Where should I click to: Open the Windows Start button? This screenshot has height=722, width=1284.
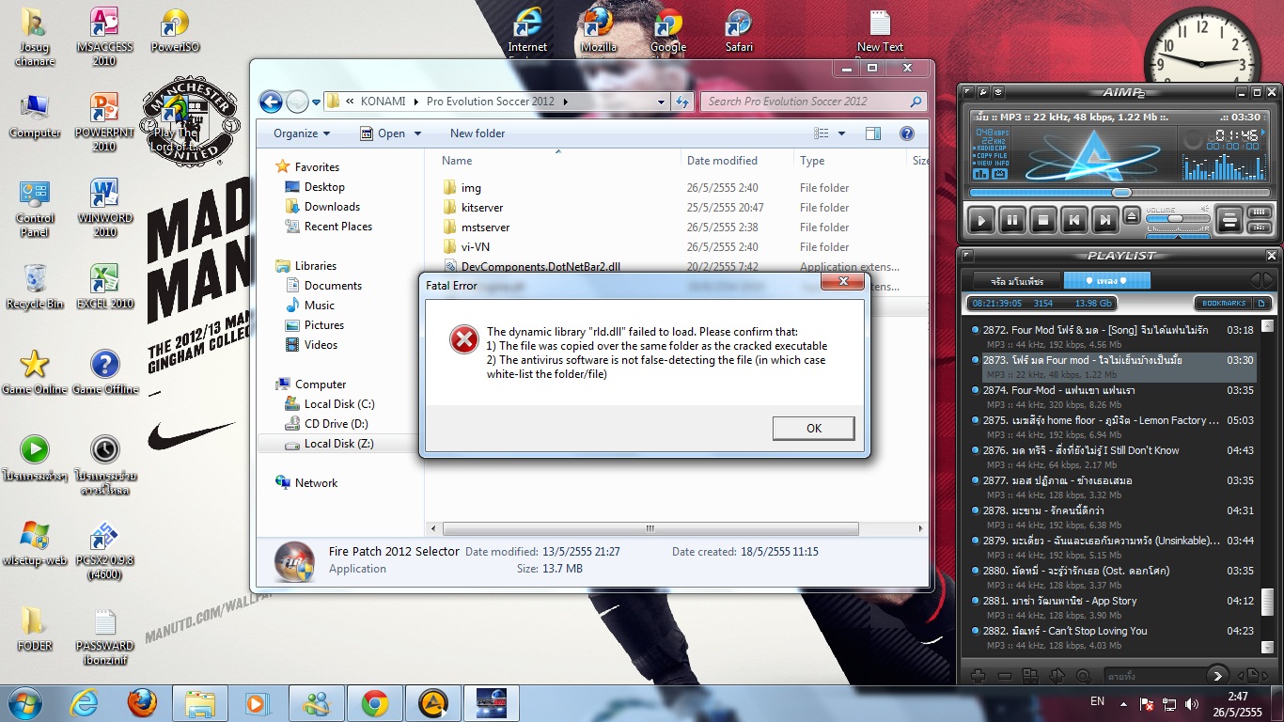(x=23, y=702)
